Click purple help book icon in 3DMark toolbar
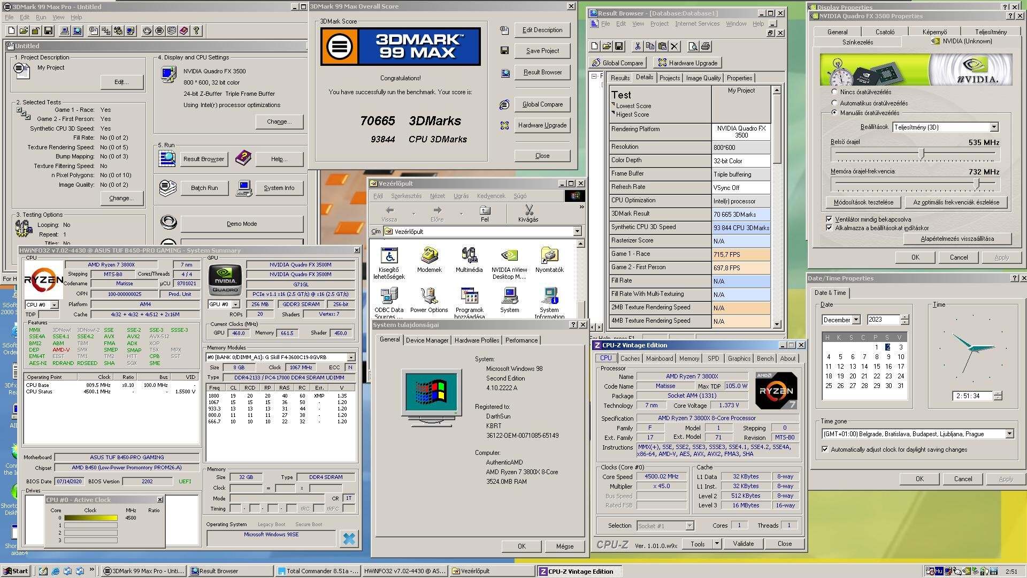1027x578 pixels. pyautogui.click(x=184, y=31)
